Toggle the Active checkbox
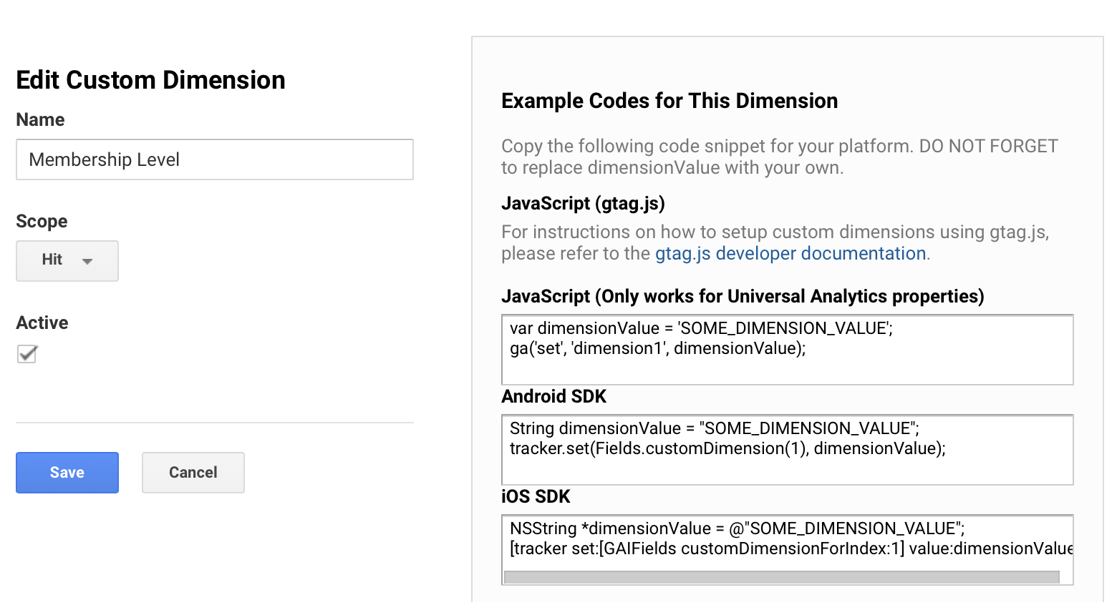 27,354
